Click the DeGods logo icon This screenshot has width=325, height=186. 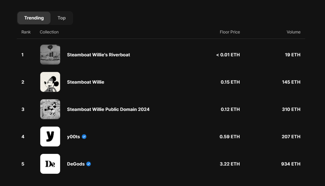click(50, 164)
